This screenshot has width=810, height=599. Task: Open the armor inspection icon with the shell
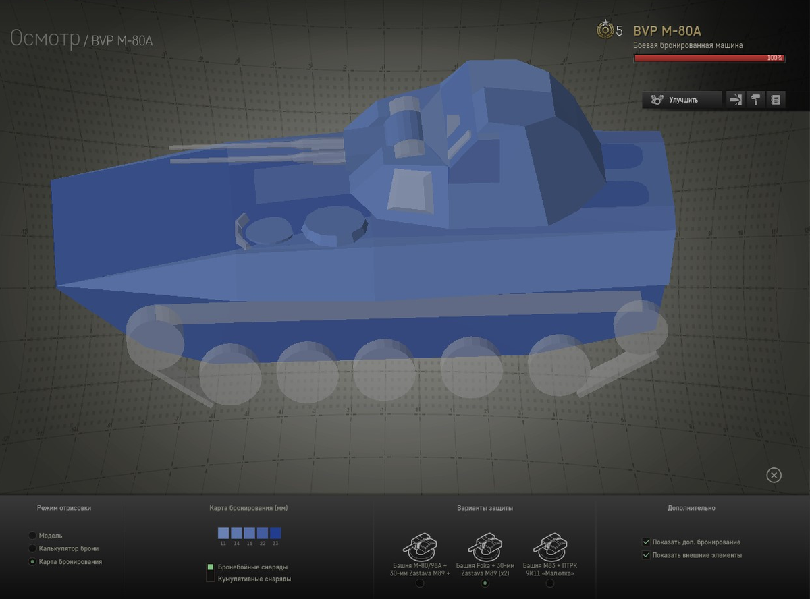tap(736, 100)
